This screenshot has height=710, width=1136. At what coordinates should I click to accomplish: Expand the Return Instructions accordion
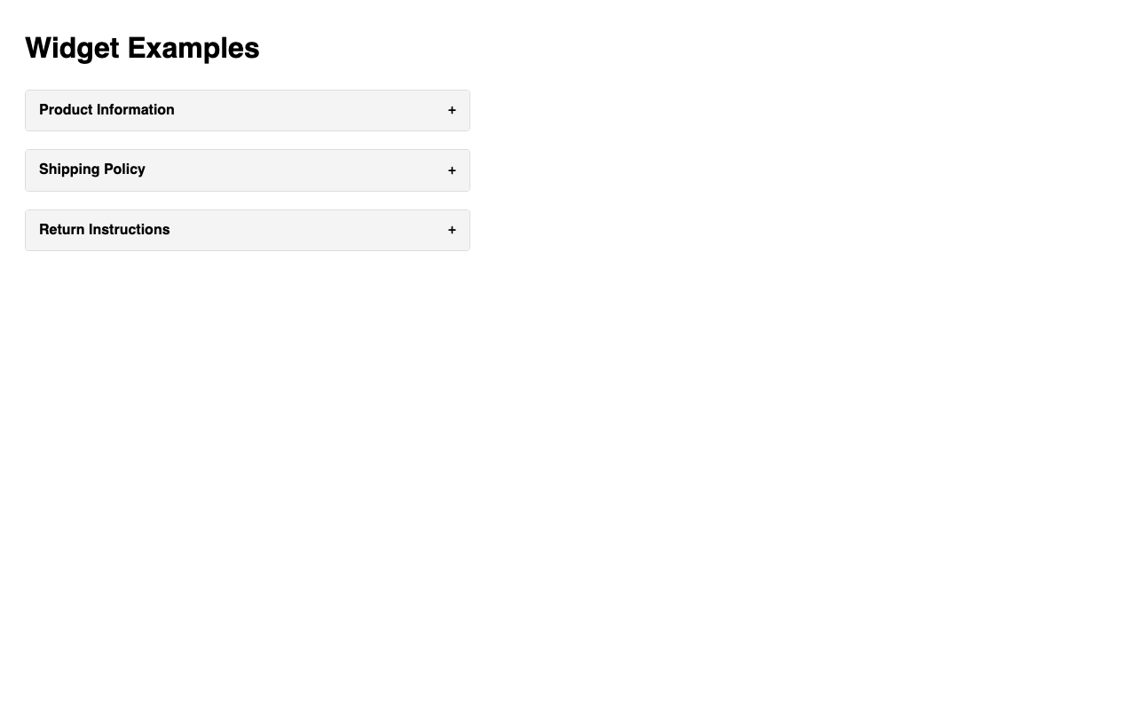point(247,231)
